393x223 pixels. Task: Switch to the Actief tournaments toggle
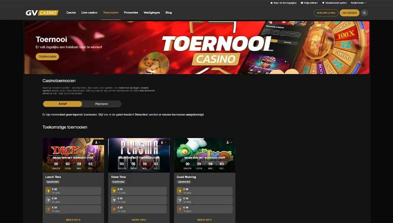point(63,104)
